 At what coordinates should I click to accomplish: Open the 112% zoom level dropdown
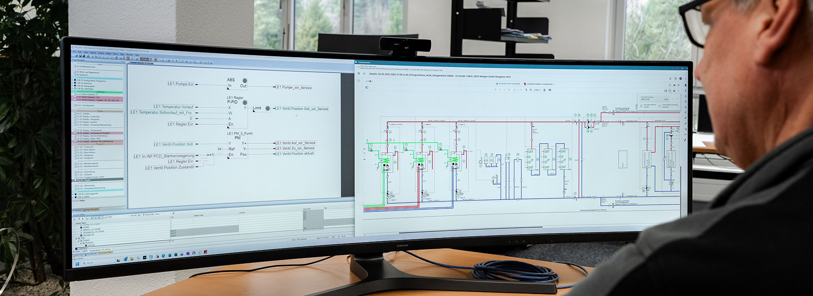(537, 90)
